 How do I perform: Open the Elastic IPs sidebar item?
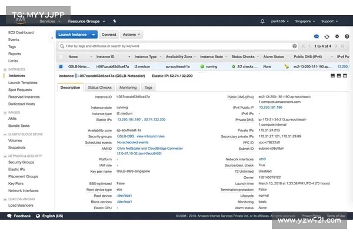click(x=16, y=170)
